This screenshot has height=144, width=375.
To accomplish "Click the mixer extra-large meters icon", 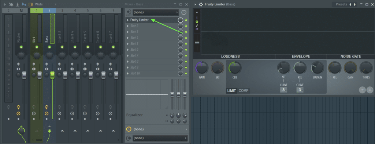I will pyautogui.click(x=18, y=4).
